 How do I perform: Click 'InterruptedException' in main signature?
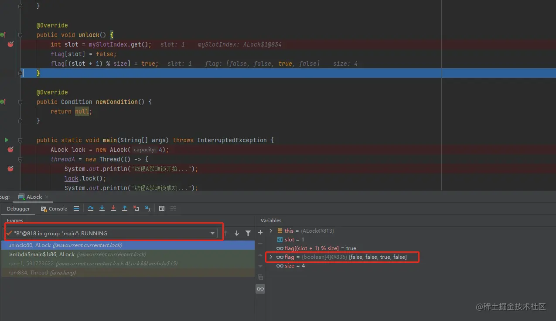pyautogui.click(x=232, y=140)
